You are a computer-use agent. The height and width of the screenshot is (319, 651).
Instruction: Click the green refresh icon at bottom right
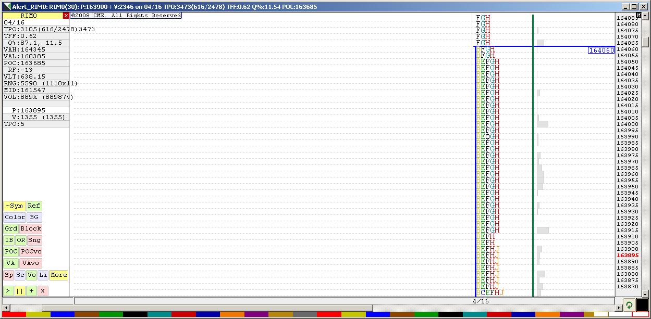coord(629,305)
